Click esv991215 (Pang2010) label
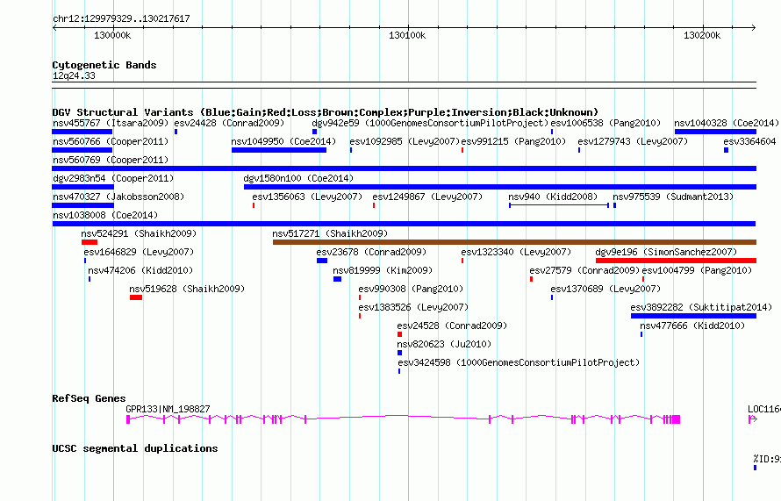This screenshot has height=501, width=781. [513, 141]
